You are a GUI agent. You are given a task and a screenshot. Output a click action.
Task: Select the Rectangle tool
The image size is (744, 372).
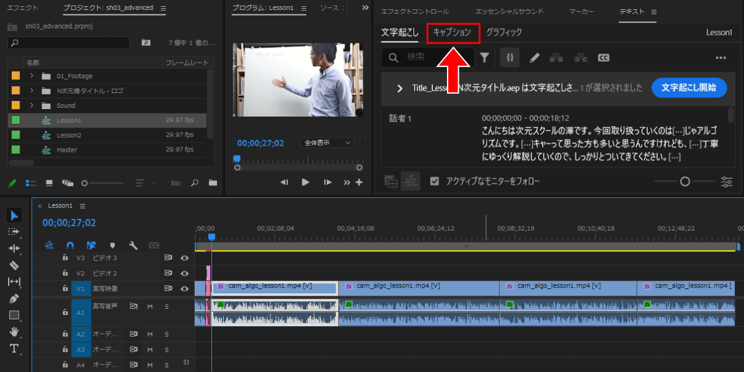point(15,315)
